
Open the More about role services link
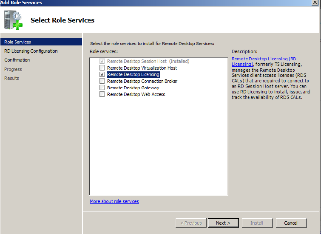pyautogui.click(x=114, y=201)
